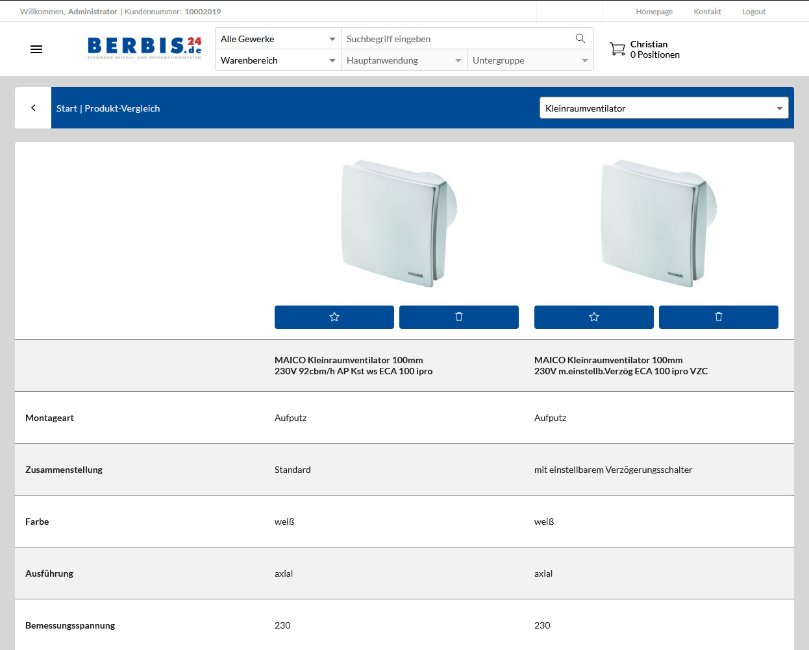Click customer number 10002019
The height and width of the screenshot is (650, 809).
(203, 12)
